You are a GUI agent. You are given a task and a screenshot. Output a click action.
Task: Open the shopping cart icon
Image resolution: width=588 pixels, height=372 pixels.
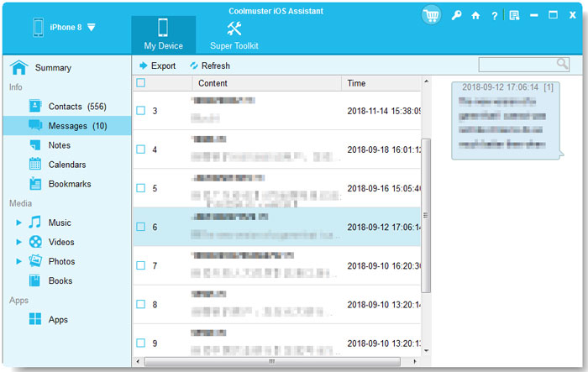coord(431,15)
